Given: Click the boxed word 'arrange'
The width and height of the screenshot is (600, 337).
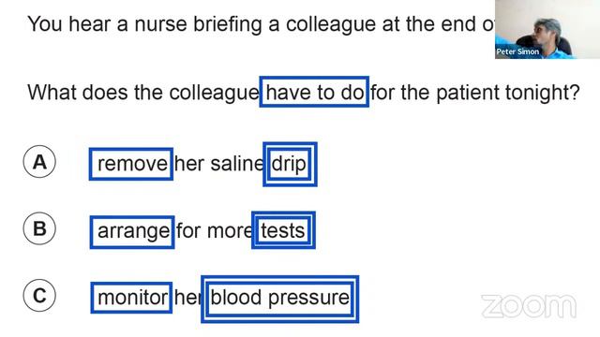Looking at the screenshot, I should [x=132, y=231].
